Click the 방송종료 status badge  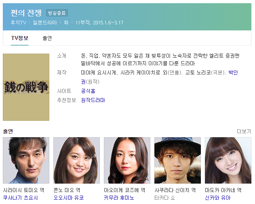(57, 13)
